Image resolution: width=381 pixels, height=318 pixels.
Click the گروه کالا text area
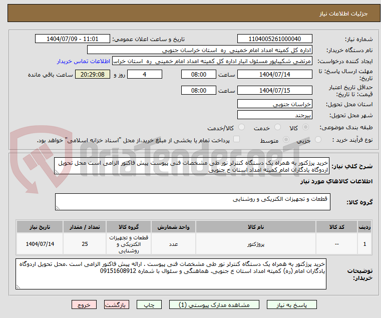click(192, 202)
